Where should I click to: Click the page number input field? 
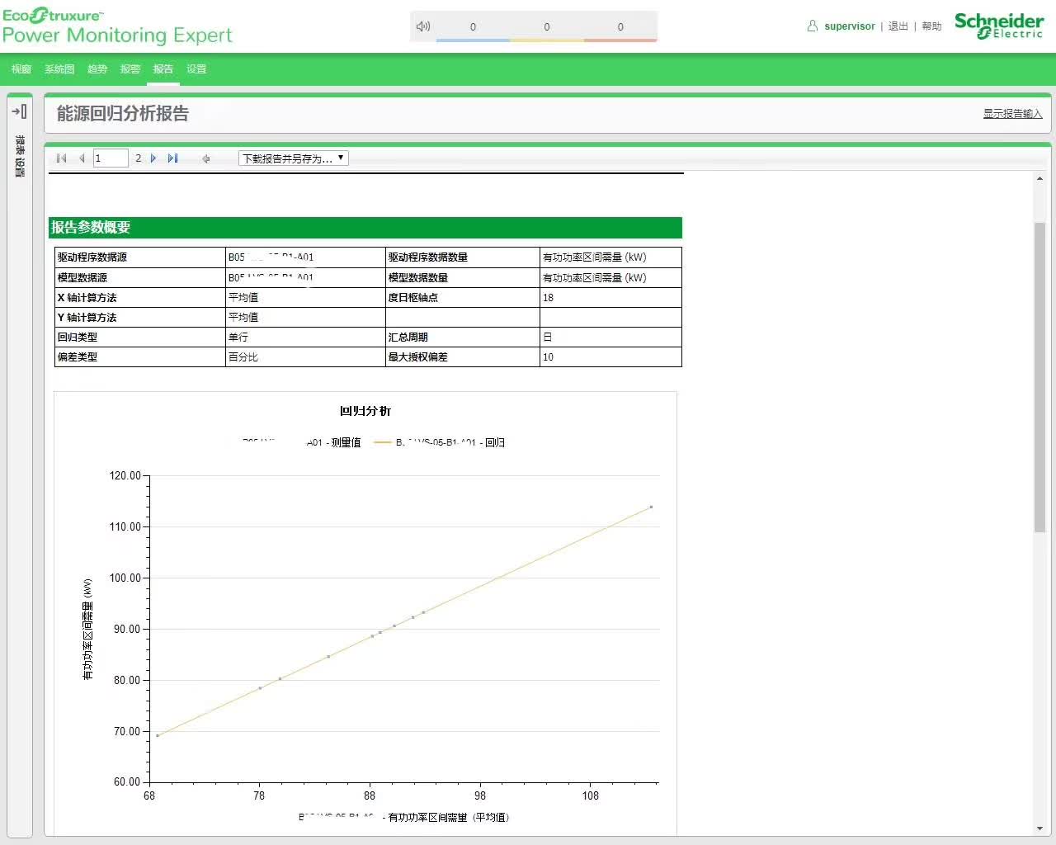click(111, 158)
